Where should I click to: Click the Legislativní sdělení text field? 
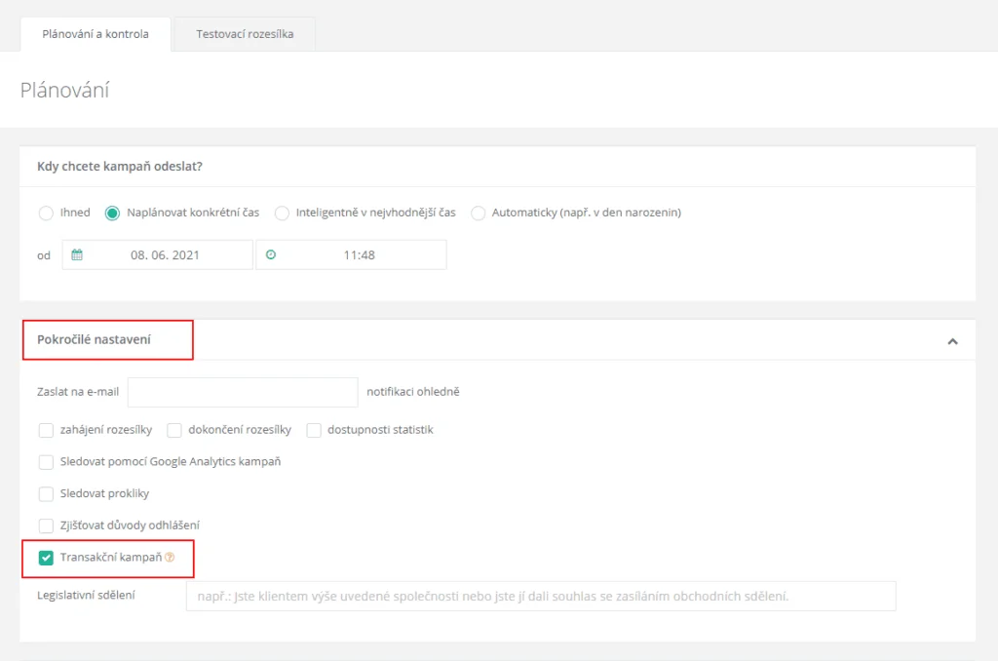pos(541,596)
